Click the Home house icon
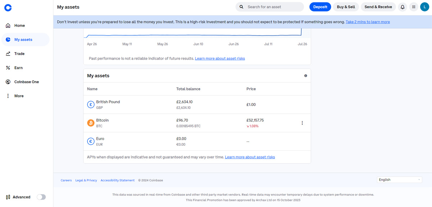Viewport: 432px width, 207px height. [x=8, y=25]
